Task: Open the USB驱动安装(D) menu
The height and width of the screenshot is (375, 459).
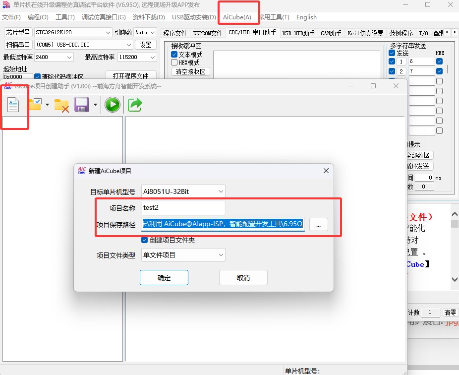Action: [x=194, y=17]
